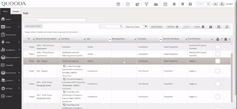Open the ID column filter arrow

coord(33,39)
